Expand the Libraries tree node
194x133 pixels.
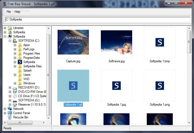(5, 28)
